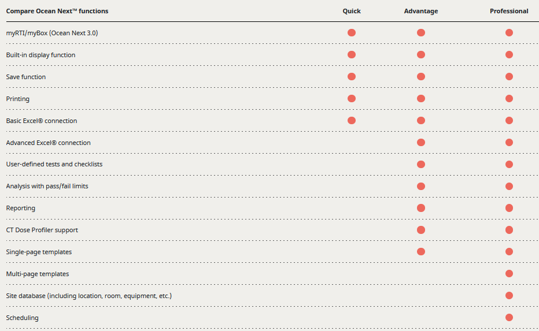This screenshot has height=331, width=539.
Task: Click the Professional dot for Scheduling row
Action: pyautogui.click(x=509, y=317)
